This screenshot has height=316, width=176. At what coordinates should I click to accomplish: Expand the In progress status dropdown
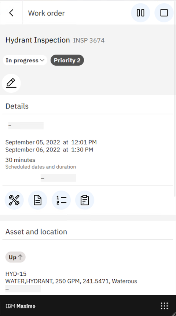[25, 60]
